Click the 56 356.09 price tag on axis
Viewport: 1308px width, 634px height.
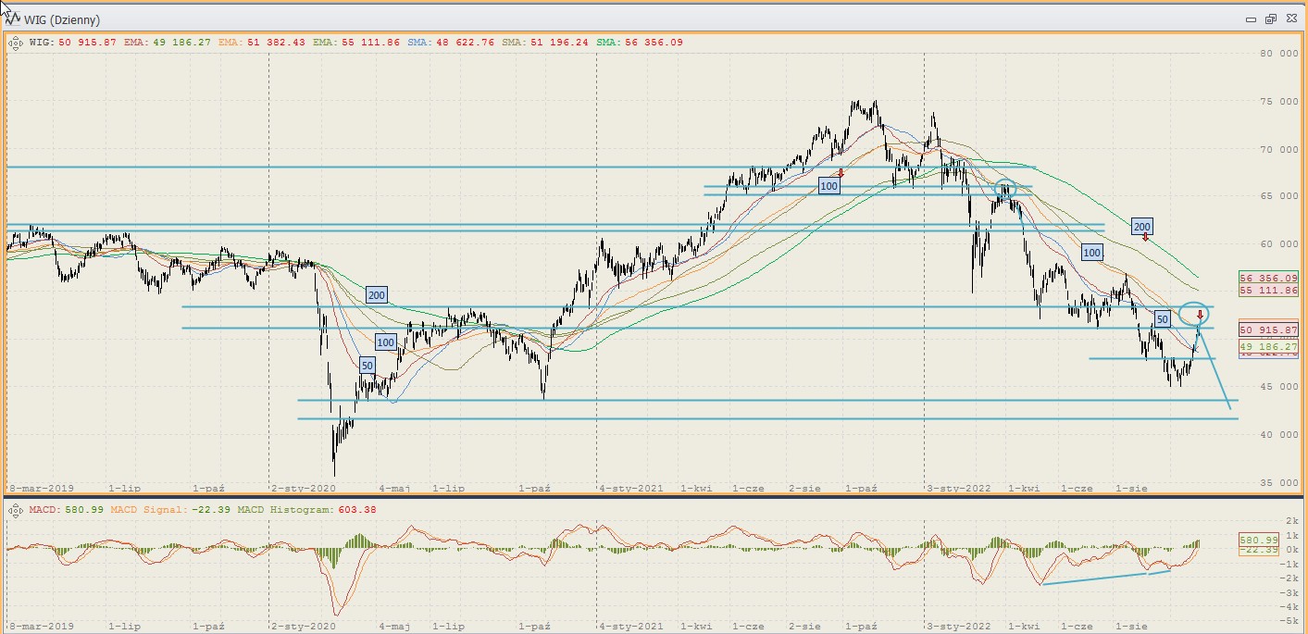[x=1267, y=278]
